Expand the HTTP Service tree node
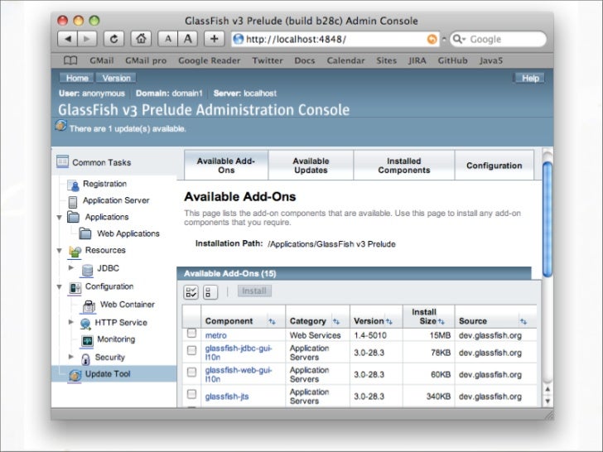This screenshot has width=603, height=452. coord(70,322)
